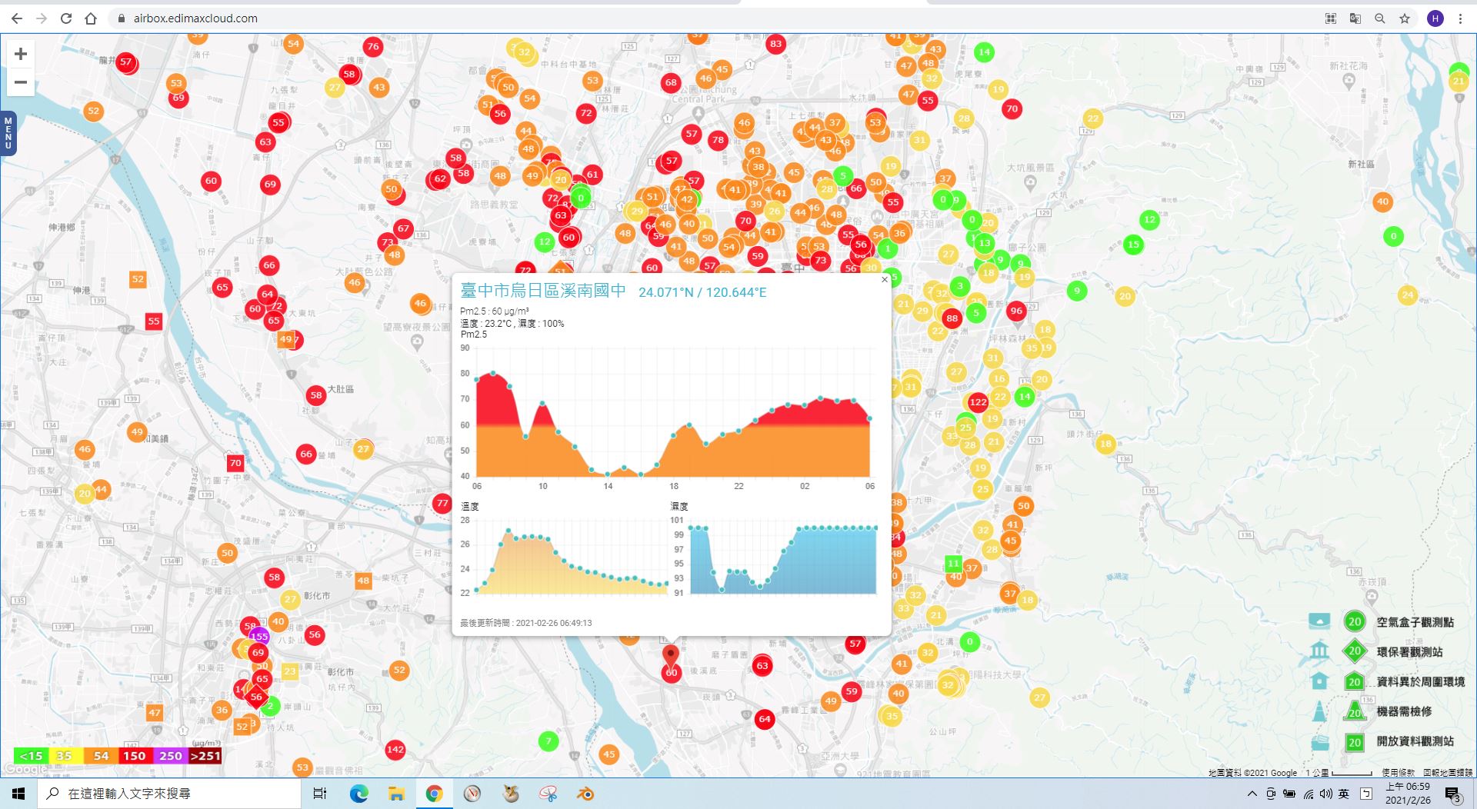Open the purple 155 sensor marker

click(259, 636)
